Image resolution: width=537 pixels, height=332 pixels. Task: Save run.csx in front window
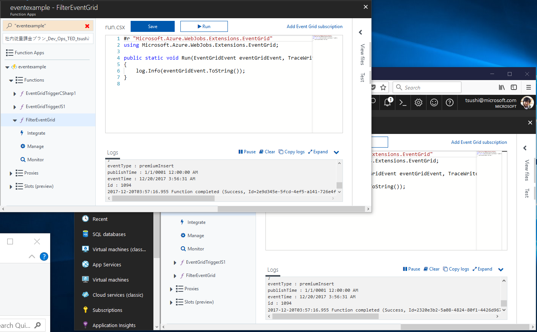coord(153,27)
